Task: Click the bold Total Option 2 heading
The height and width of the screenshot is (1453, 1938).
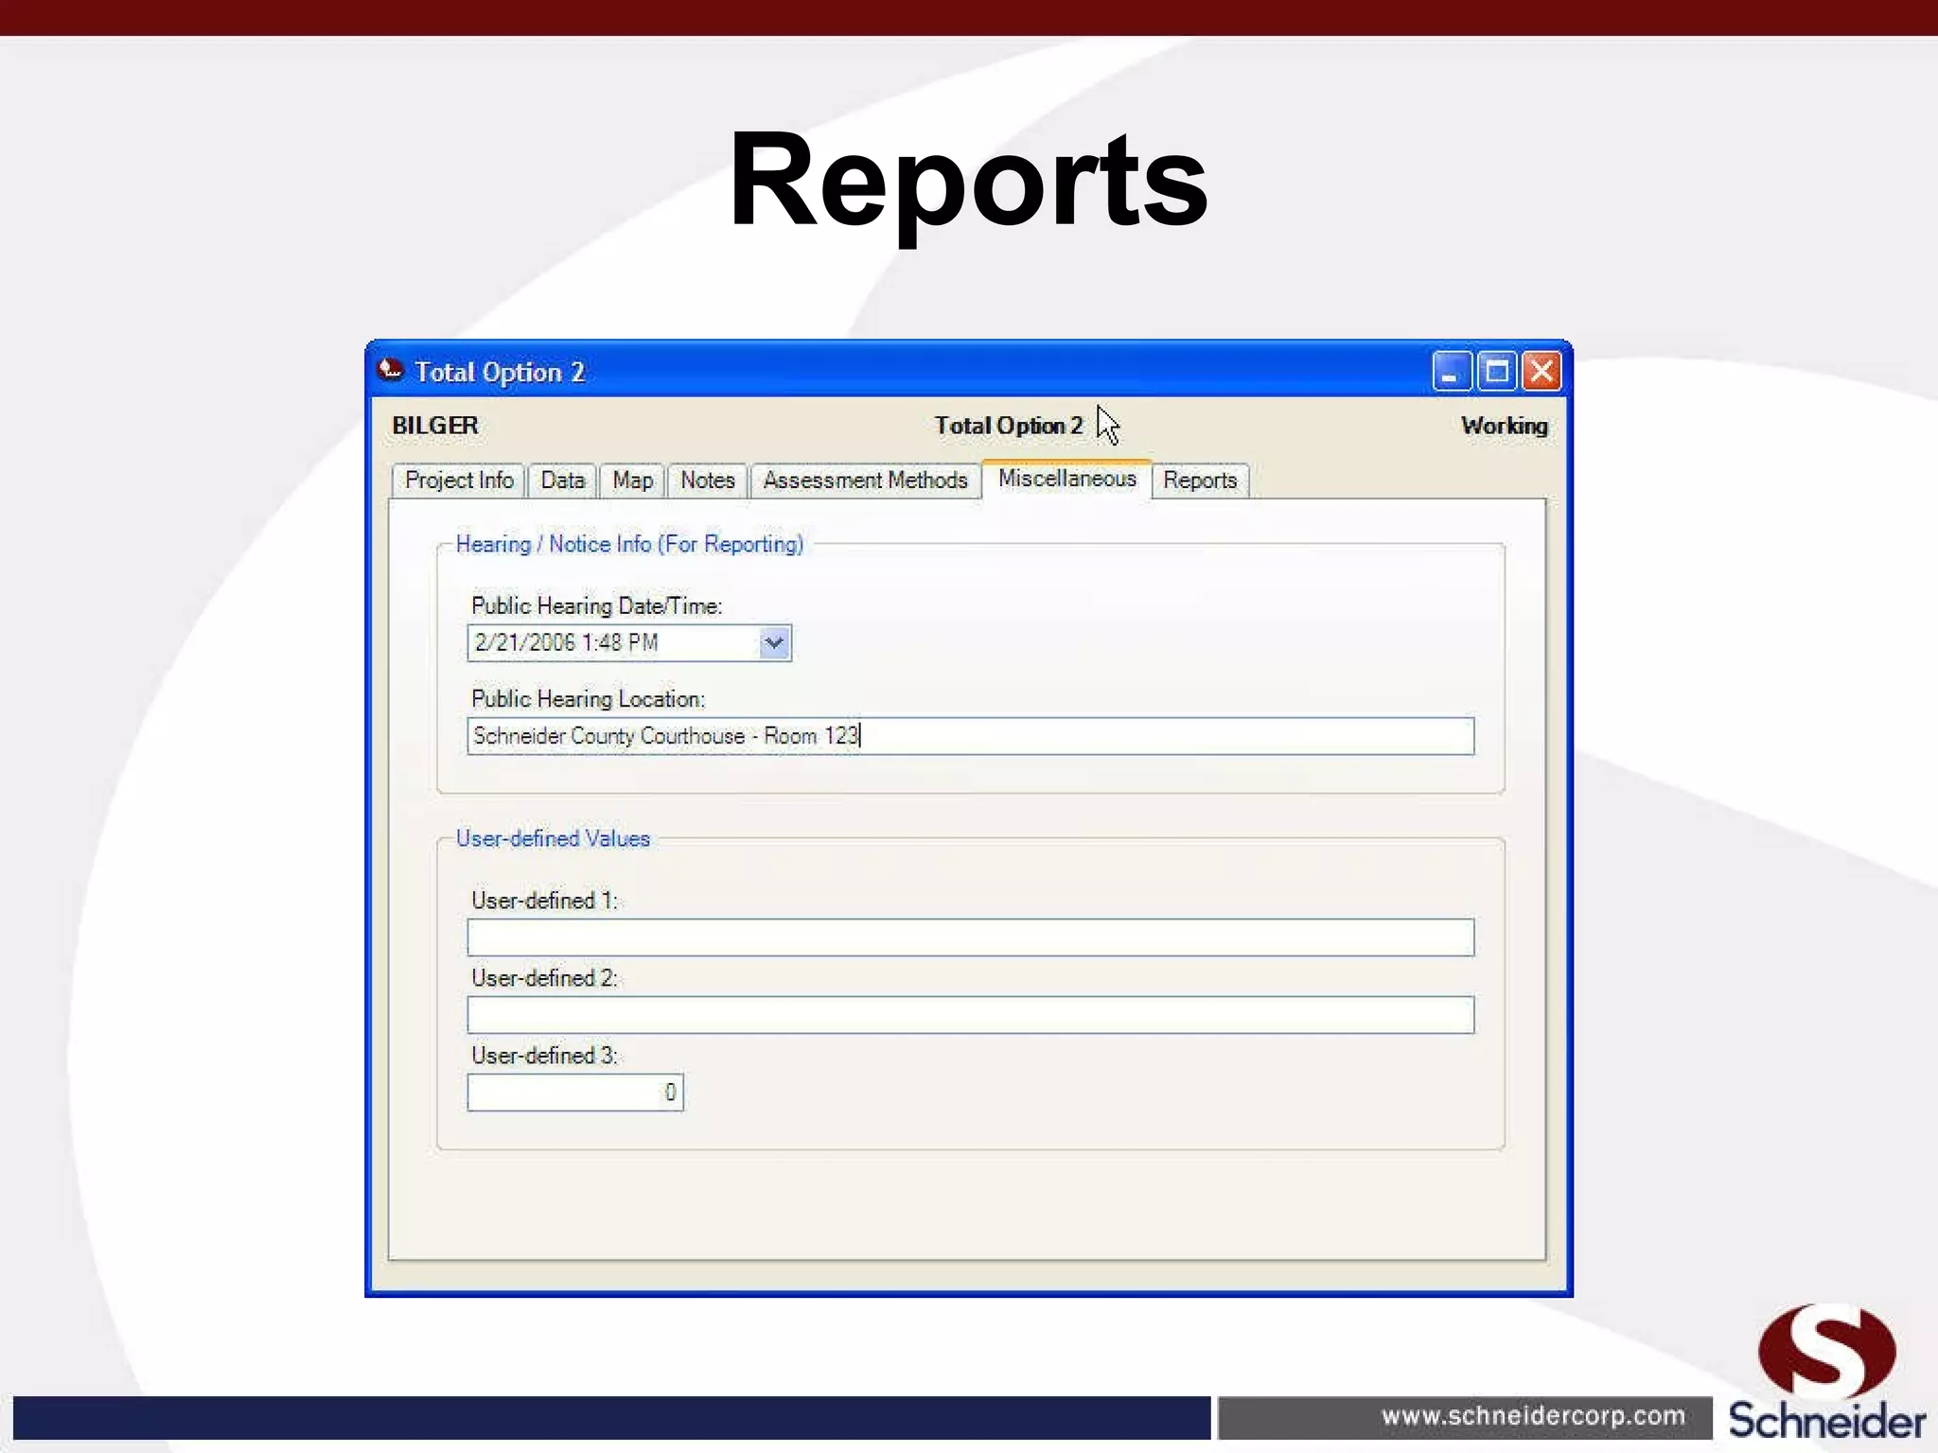Action: tap(1009, 426)
